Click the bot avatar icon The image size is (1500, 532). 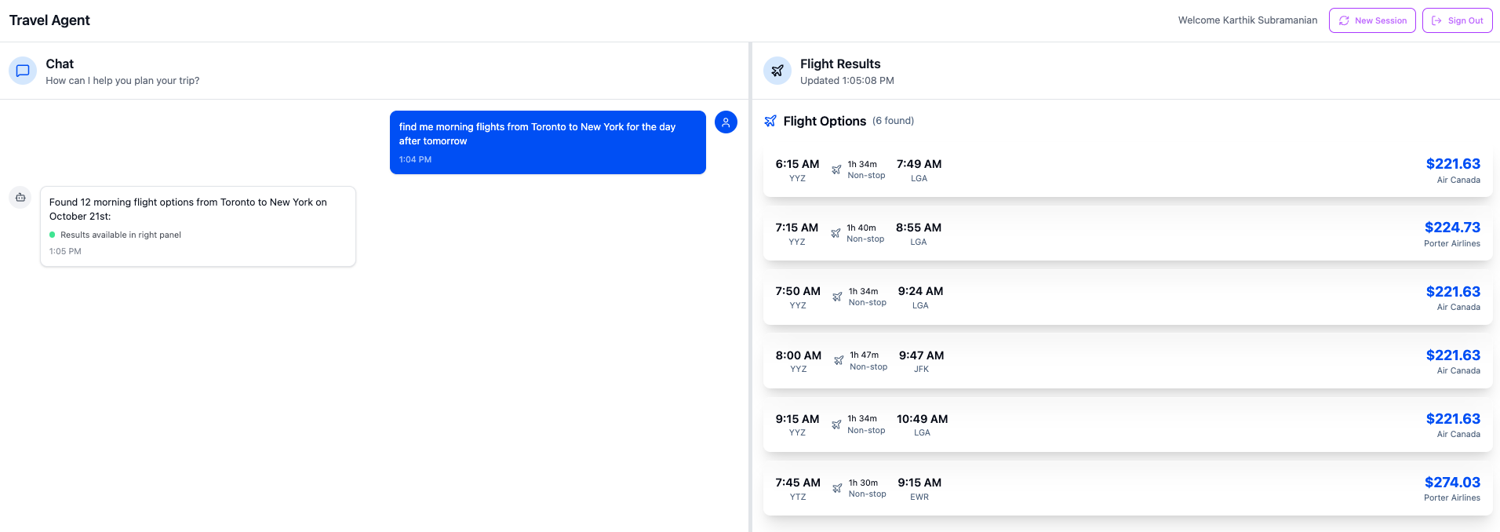pos(20,198)
